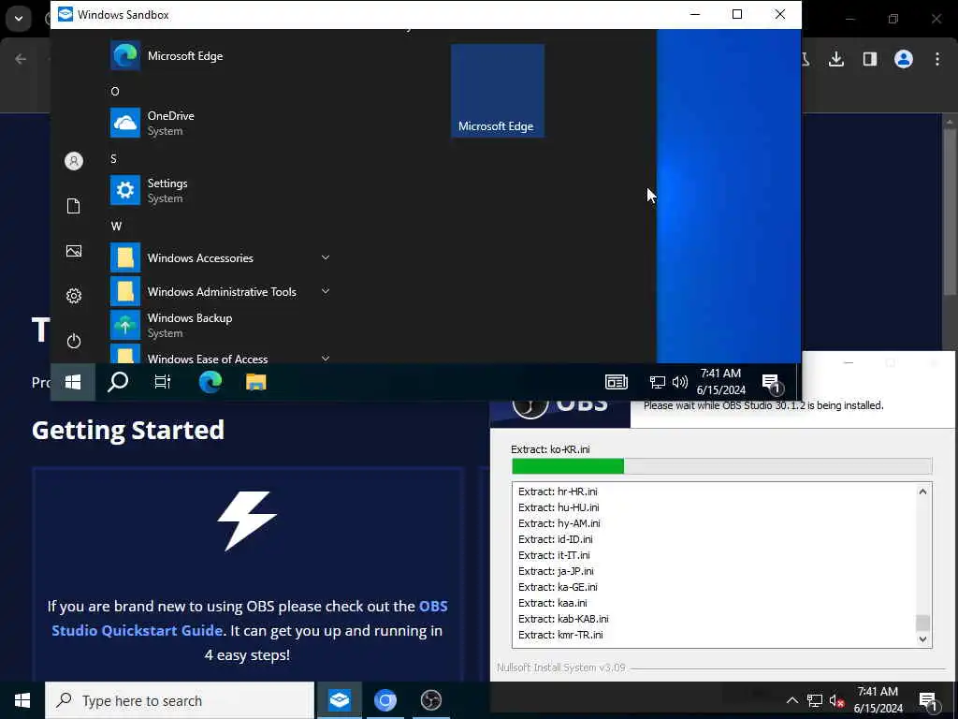Open File Explorer in Sandbox taskbar
Image resolution: width=958 pixels, height=719 pixels.
pos(256,382)
